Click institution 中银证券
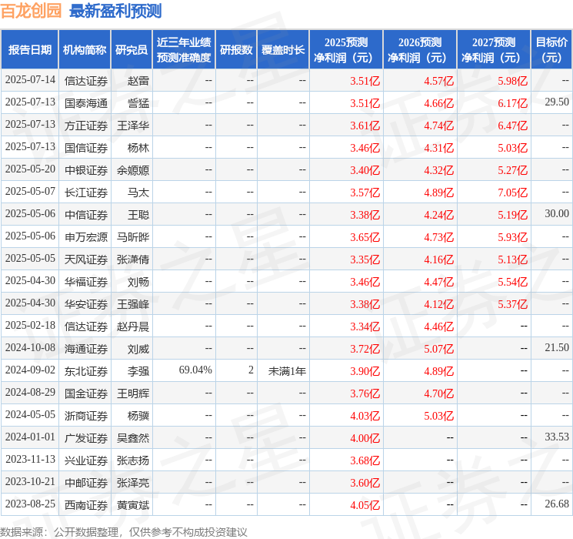This screenshot has width=573, height=539. pos(86,170)
